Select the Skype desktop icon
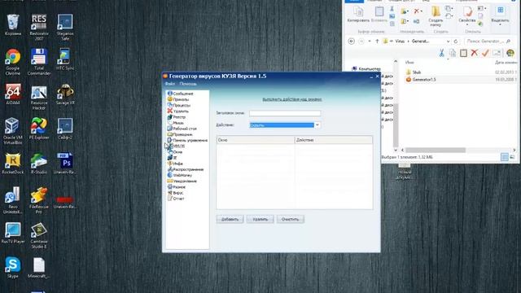The height and width of the screenshot is (293, 521). [13, 267]
